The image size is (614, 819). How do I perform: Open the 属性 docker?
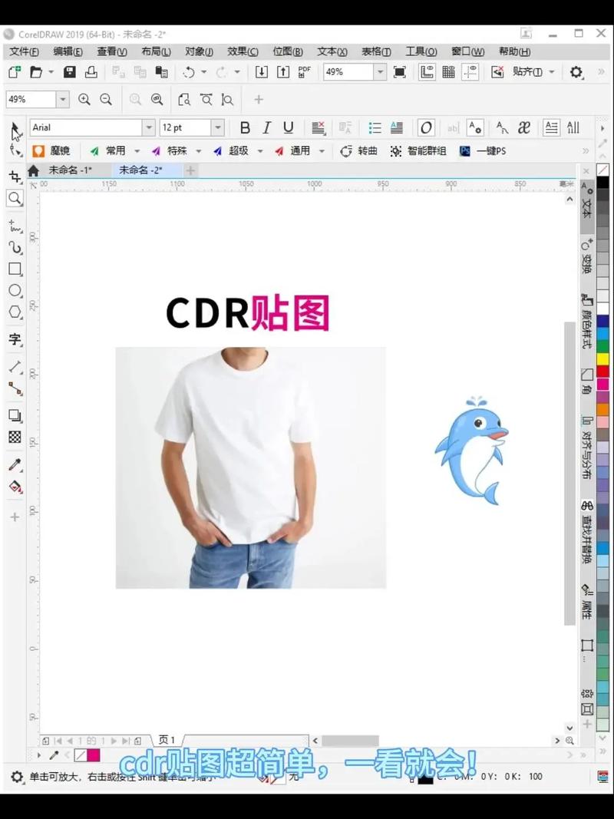(x=586, y=601)
